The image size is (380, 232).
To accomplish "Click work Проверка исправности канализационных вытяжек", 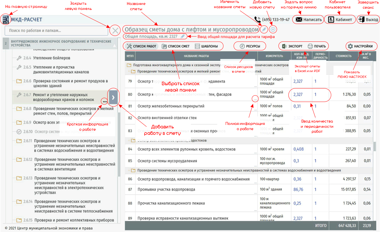I will click(183, 218).
